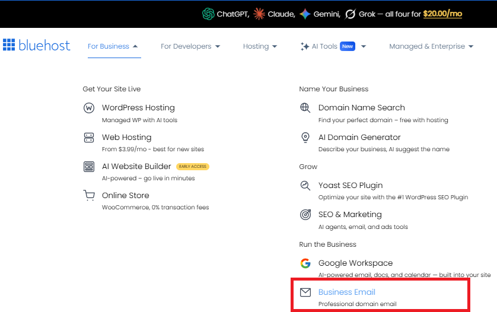Click 'Professional domain email' text
Viewport: 497px width, 312px height.
[x=357, y=304]
